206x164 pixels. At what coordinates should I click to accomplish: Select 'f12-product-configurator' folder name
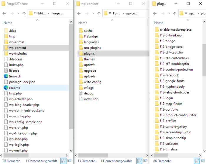pyautogui.click(x=178, y=115)
